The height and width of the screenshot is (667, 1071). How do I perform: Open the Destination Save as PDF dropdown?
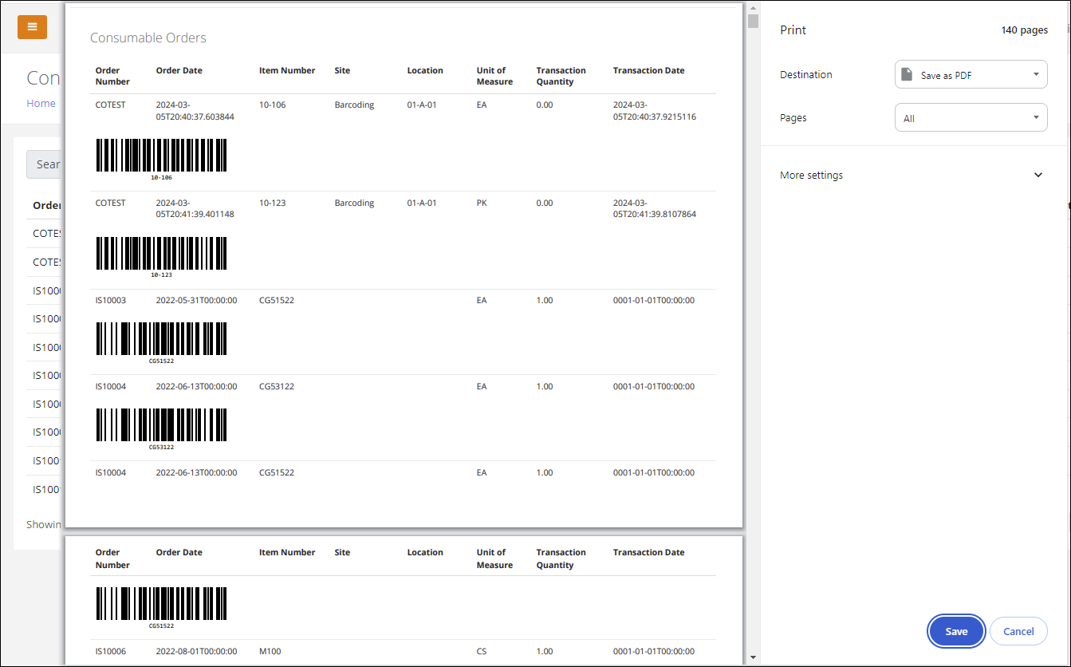pyautogui.click(x=971, y=75)
